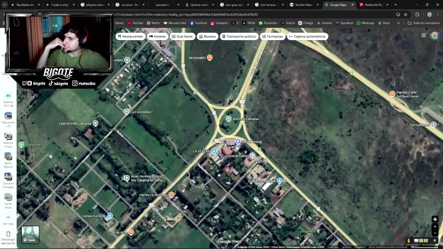The height and width of the screenshot is (249, 443).
Task: Select the Lo de Beto restaurant pin
Action: (131, 232)
